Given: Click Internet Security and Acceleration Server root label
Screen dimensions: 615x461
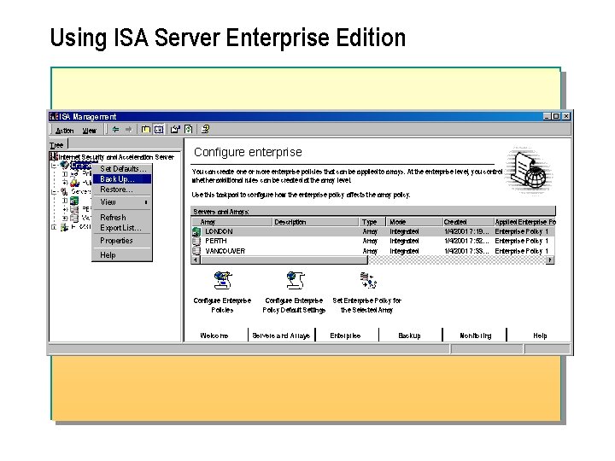Looking at the screenshot, I should (x=116, y=157).
